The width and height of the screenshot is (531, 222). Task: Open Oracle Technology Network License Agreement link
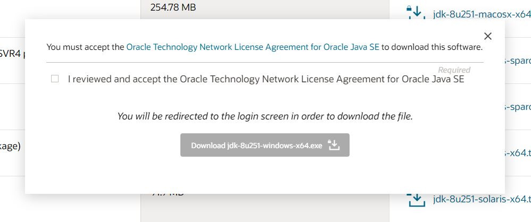pyautogui.click(x=253, y=47)
